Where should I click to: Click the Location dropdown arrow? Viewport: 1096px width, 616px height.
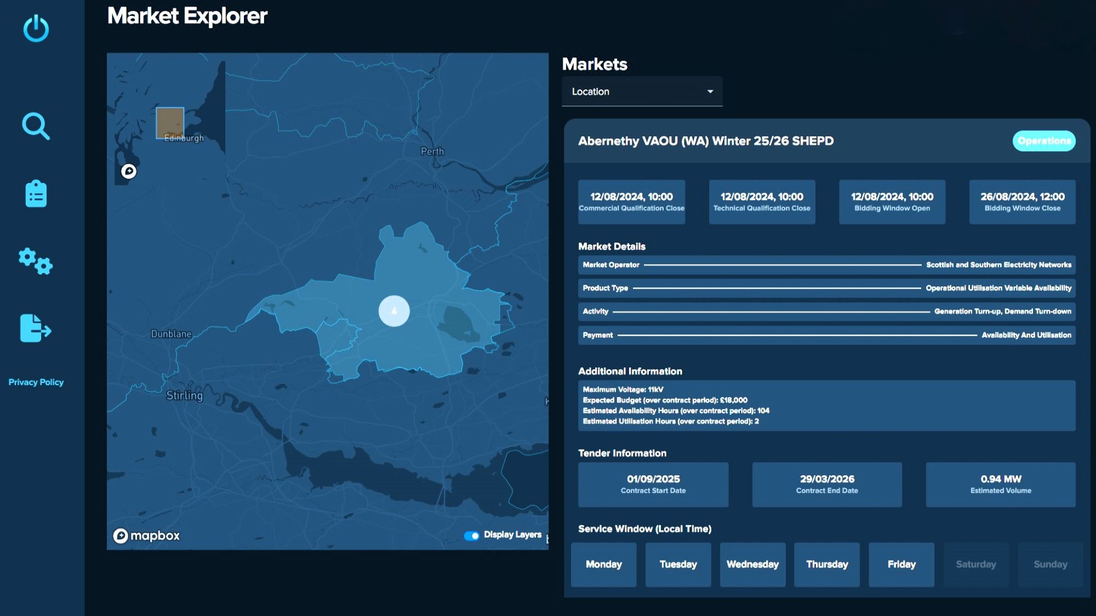coord(710,91)
